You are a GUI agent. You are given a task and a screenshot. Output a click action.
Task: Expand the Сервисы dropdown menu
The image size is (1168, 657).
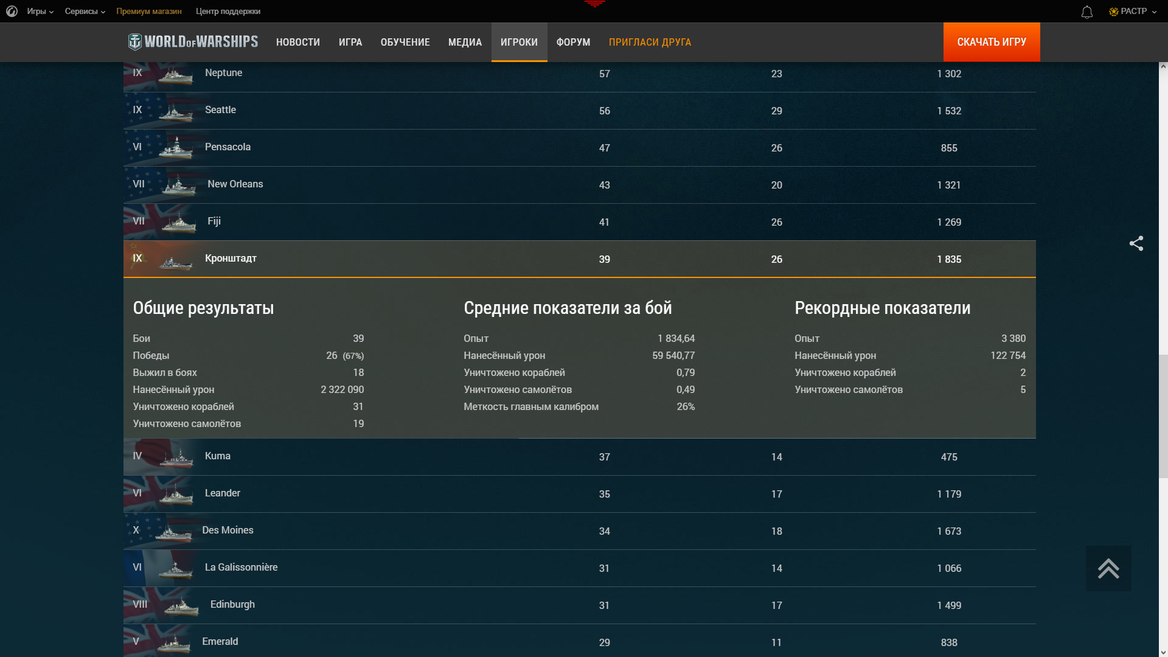[85, 12]
